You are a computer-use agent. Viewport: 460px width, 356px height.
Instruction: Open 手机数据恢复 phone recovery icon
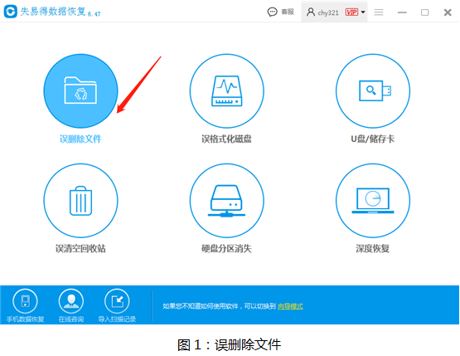click(x=25, y=301)
